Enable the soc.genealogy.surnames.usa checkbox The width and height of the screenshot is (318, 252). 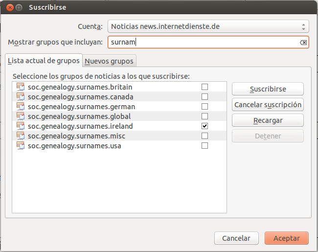(204, 146)
